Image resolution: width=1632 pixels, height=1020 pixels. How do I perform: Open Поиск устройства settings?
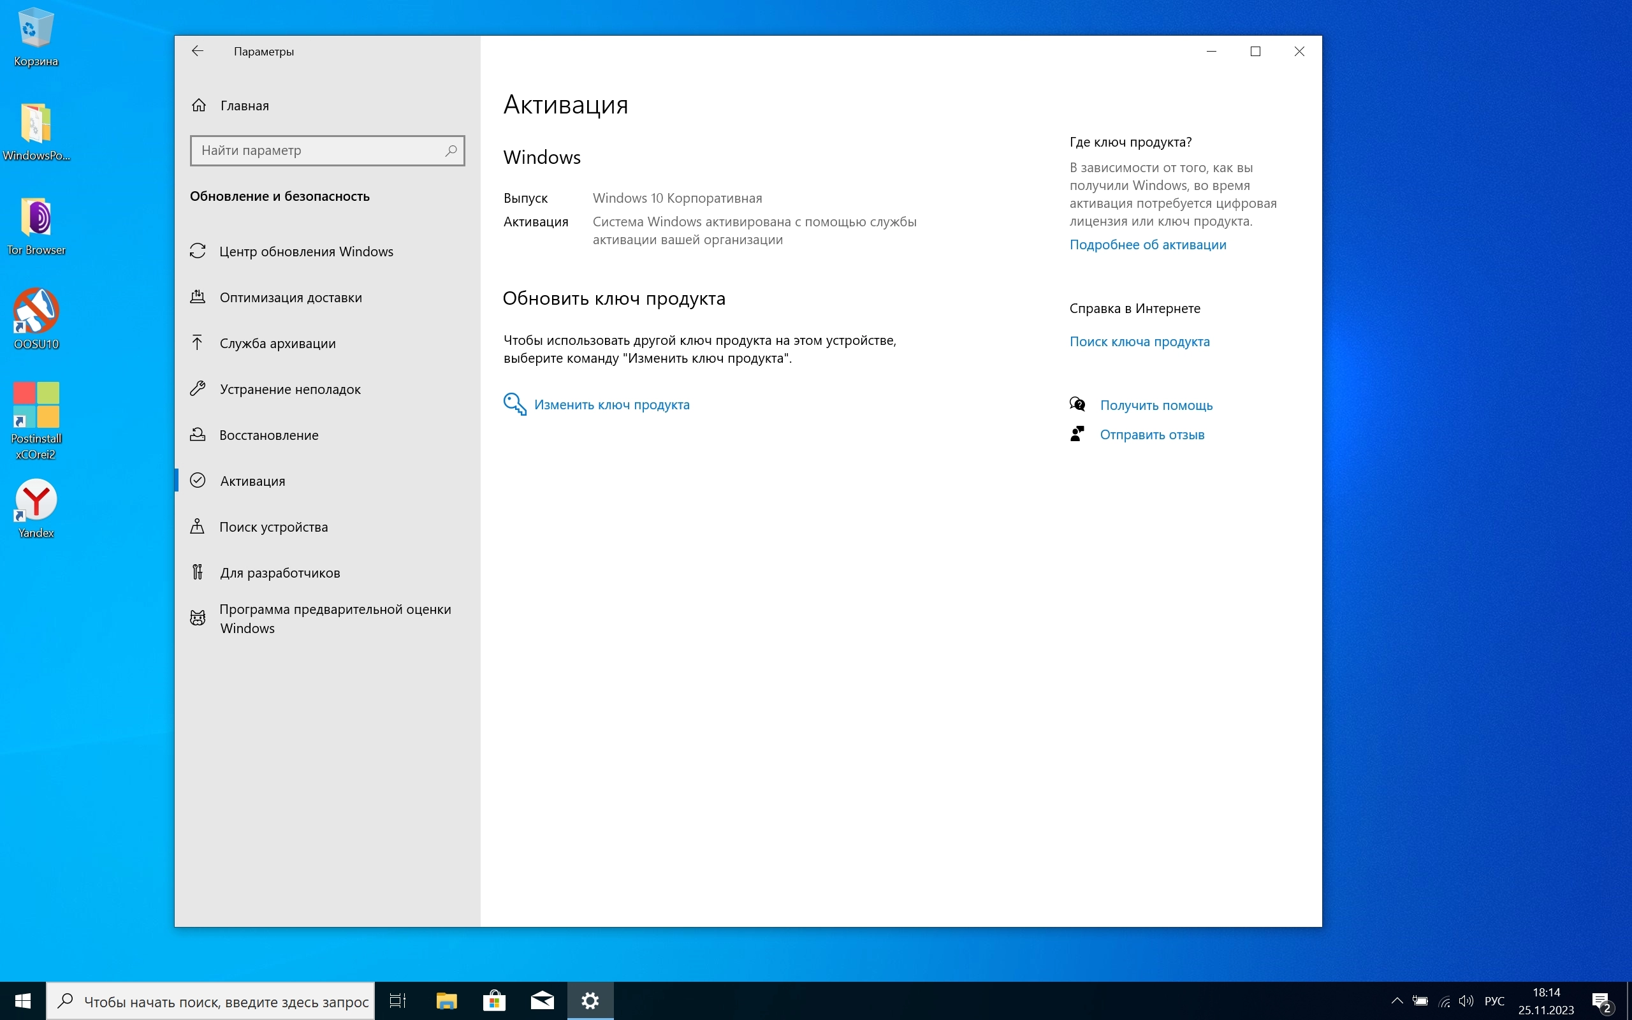[x=273, y=527]
